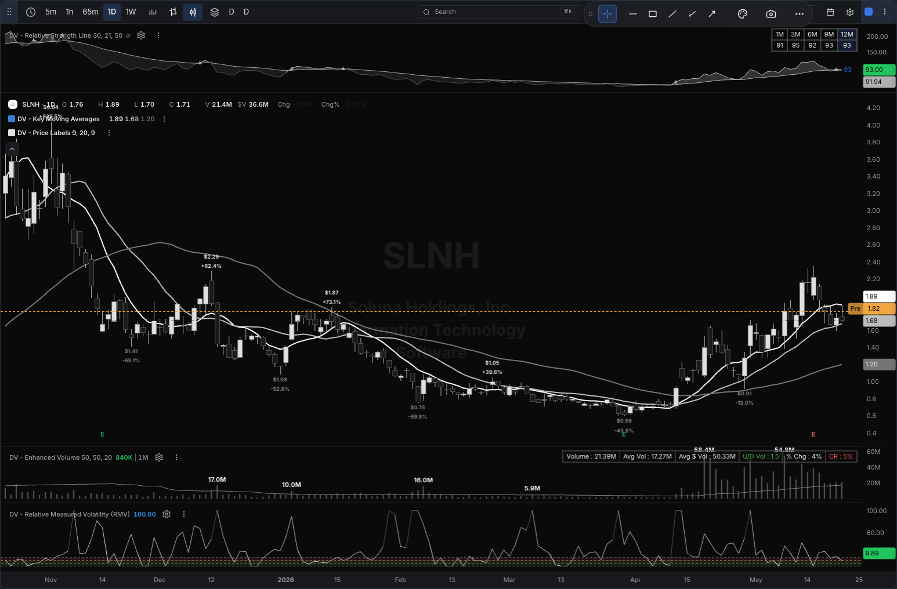
Task: Open Price Labels options menu dots
Action: coord(109,133)
